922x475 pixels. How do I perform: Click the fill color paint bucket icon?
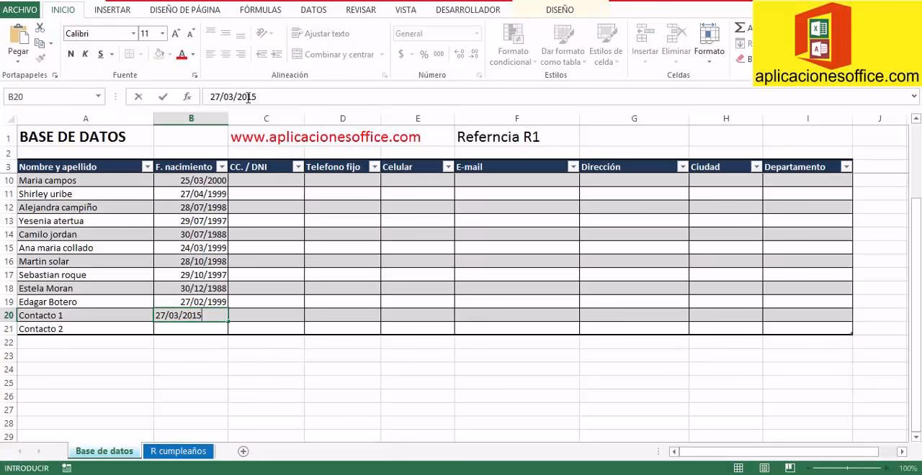[158, 54]
